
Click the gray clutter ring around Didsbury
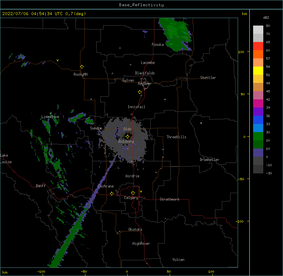pyautogui.click(x=124, y=141)
